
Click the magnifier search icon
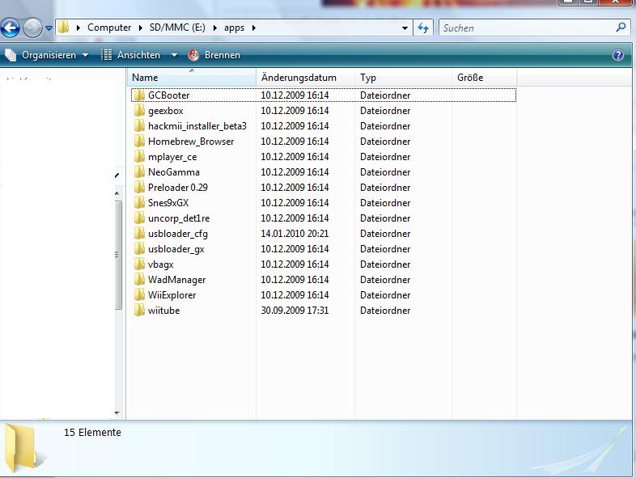[x=621, y=27]
